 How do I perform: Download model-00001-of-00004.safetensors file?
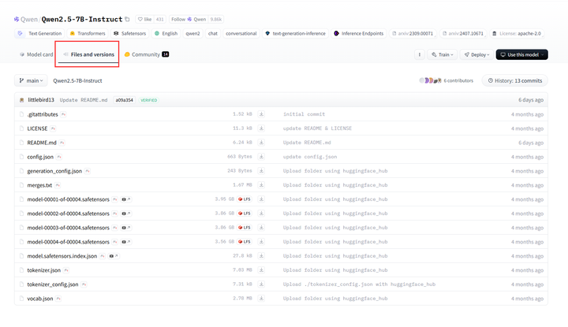(261, 199)
